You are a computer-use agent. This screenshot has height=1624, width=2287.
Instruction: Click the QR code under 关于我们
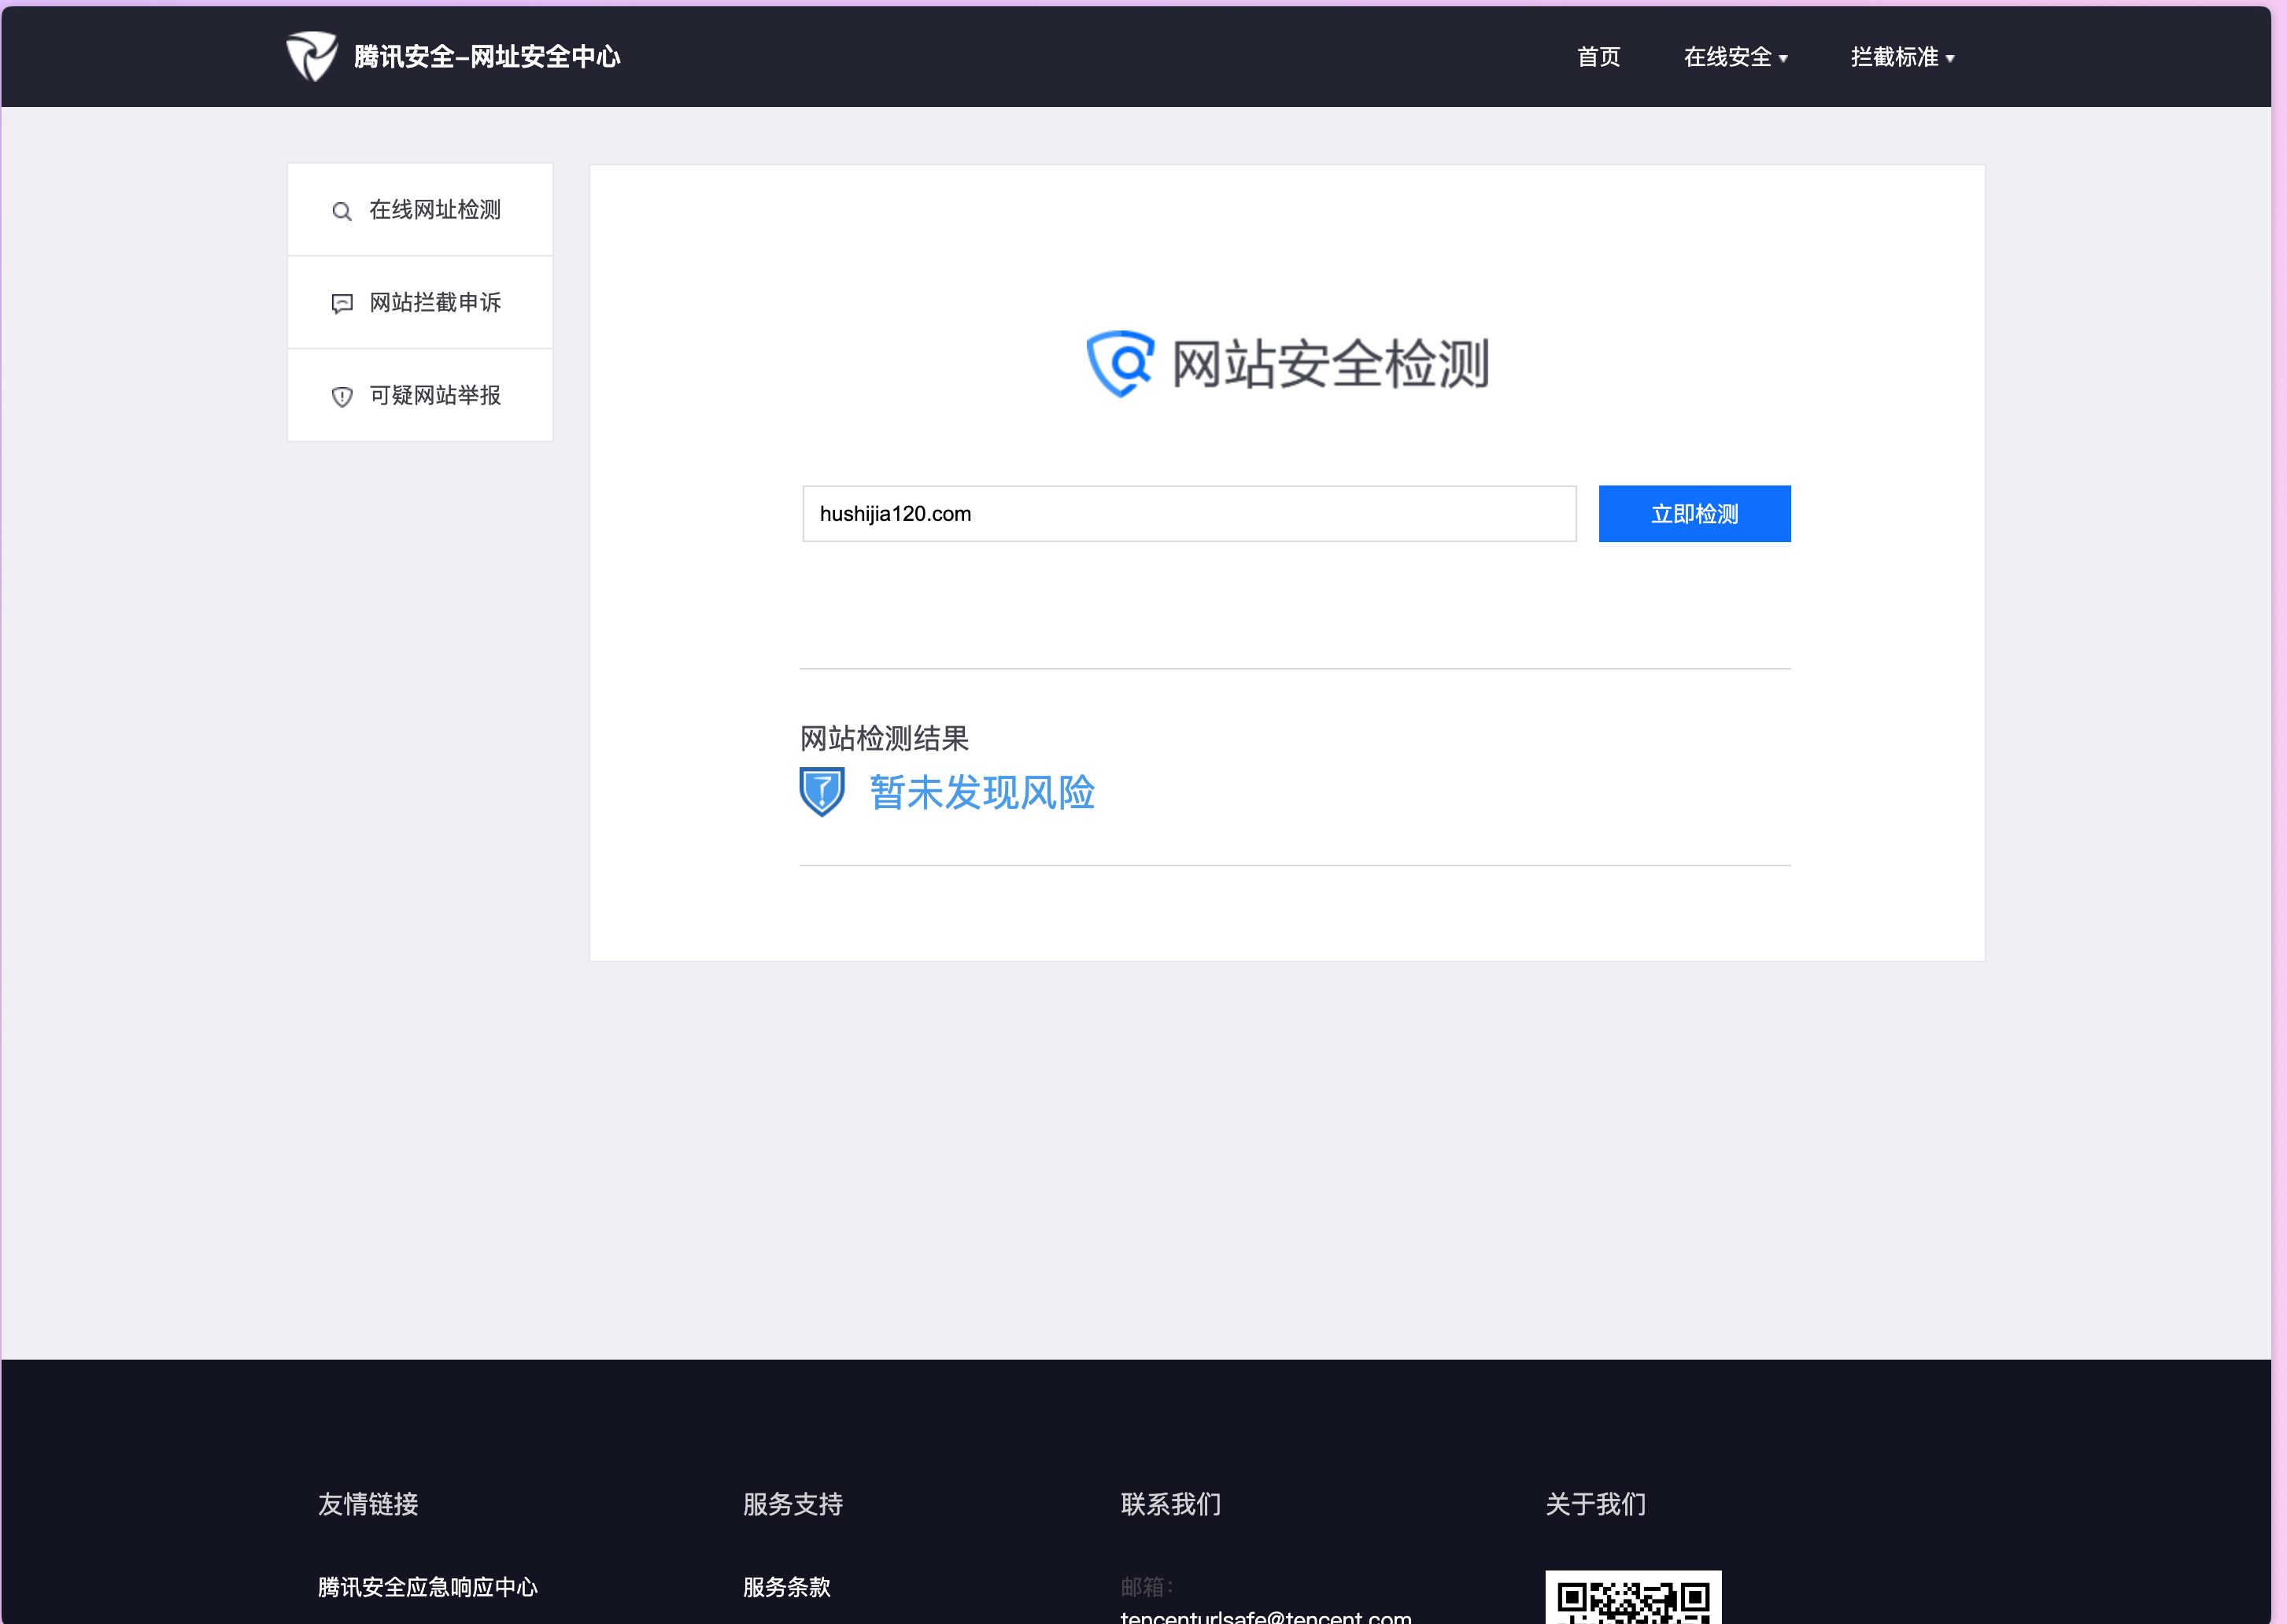coord(1632,1600)
